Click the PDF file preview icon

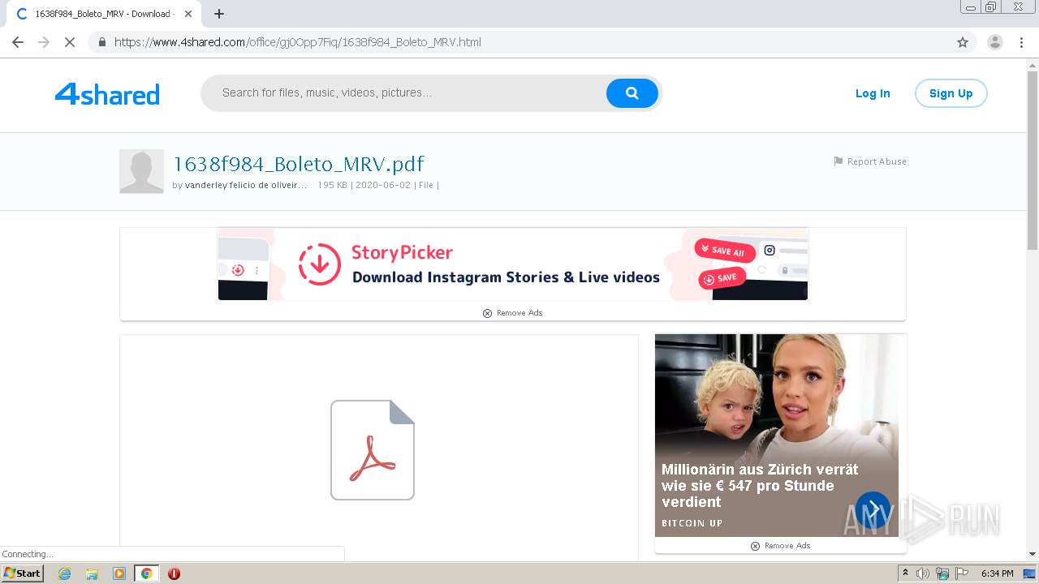pyautogui.click(x=373, y=450)
